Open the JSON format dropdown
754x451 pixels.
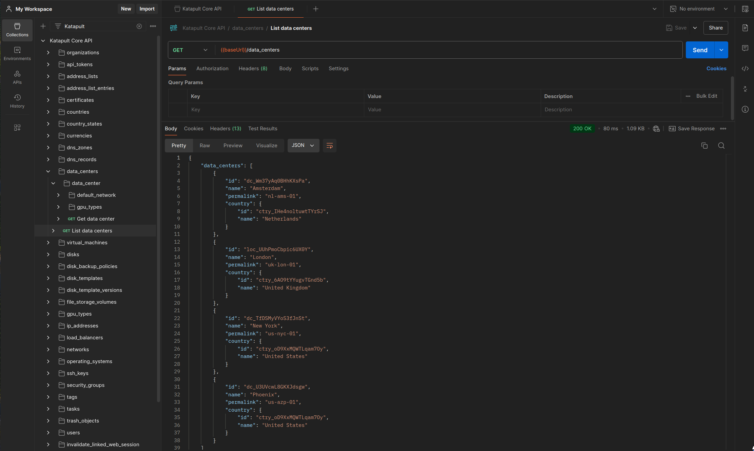click(303, 146)
